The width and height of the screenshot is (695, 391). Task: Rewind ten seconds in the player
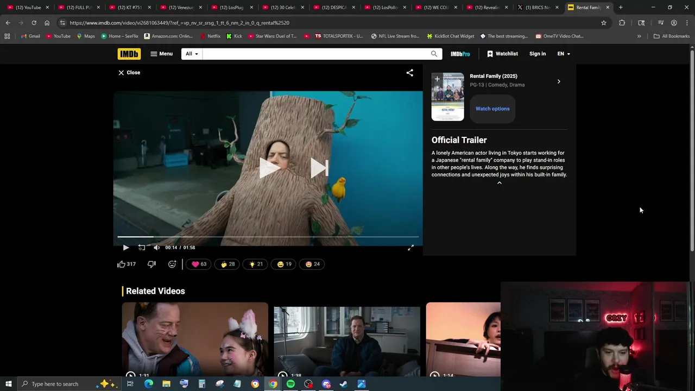tap(142, 248)
